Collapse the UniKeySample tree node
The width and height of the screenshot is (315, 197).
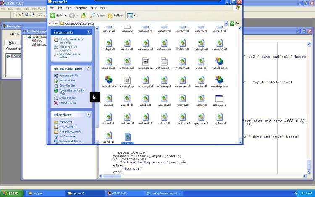(x=25, y=37)
